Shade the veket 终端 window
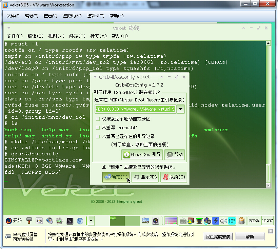 (244, 28)
